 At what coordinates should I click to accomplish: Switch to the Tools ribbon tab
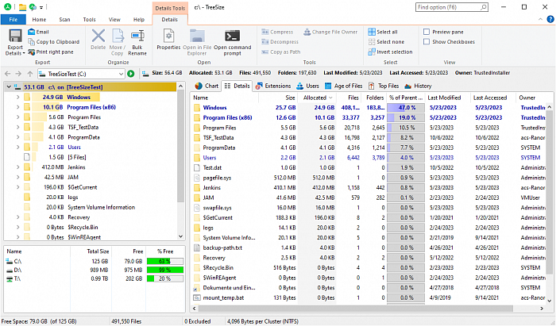pyautogui.click(x=89, y=20)
